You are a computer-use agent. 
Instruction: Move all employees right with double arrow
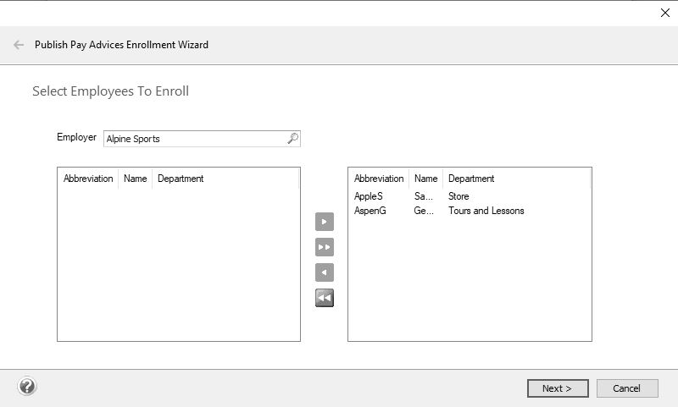[325, 247]
